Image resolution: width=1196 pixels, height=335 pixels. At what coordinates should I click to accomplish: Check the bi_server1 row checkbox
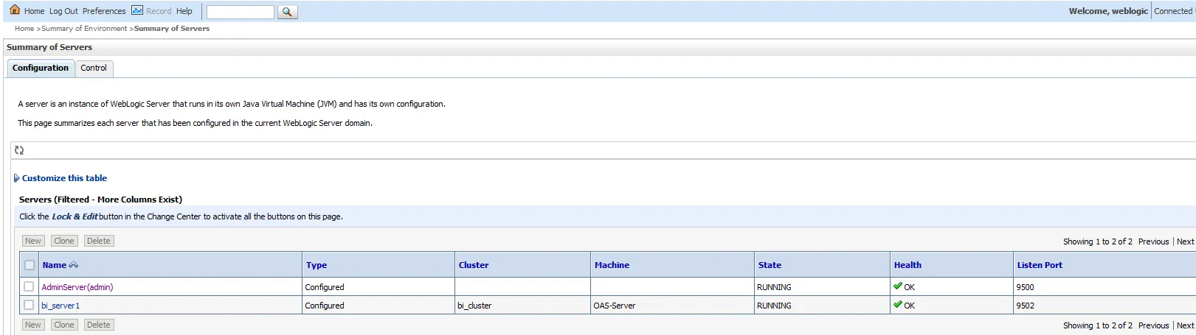tap(29, 305)
